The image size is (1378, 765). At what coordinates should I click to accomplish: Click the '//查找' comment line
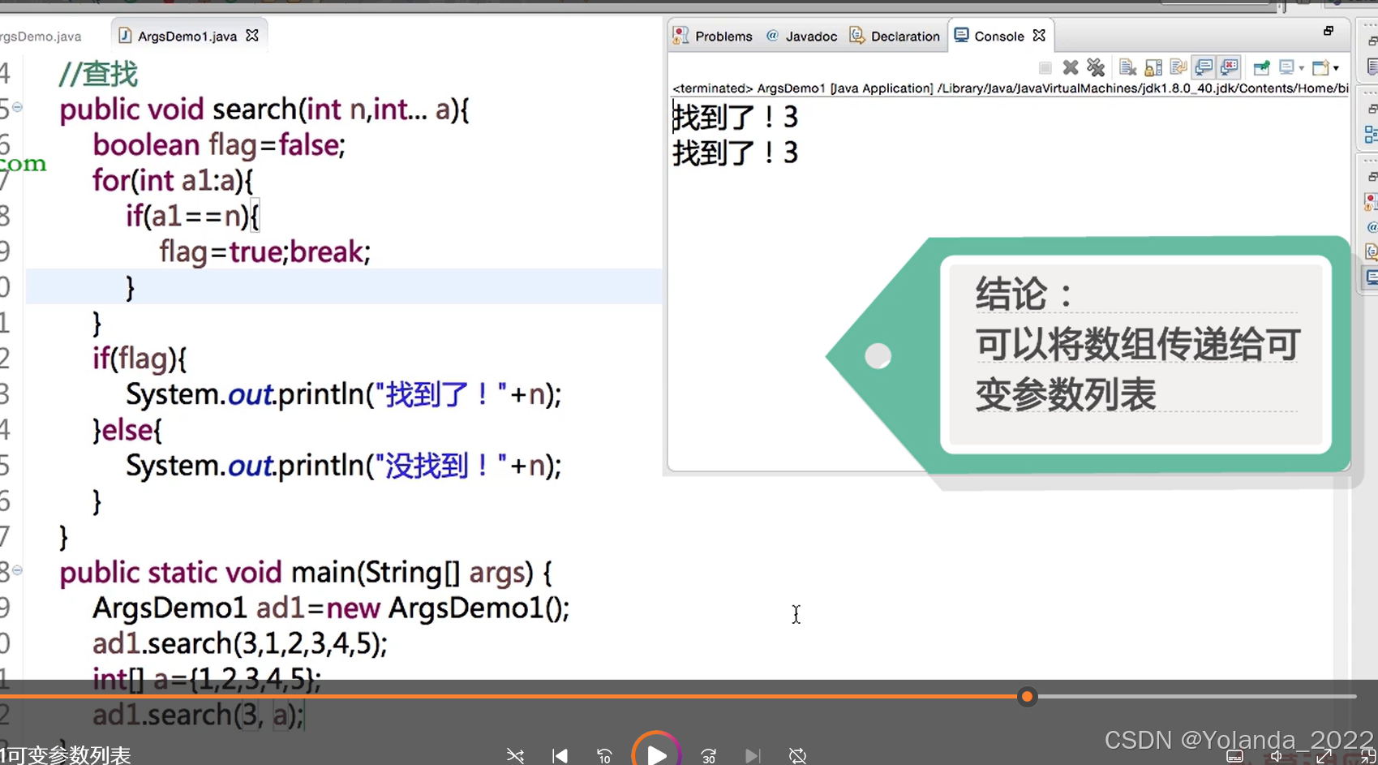point(98,74)
